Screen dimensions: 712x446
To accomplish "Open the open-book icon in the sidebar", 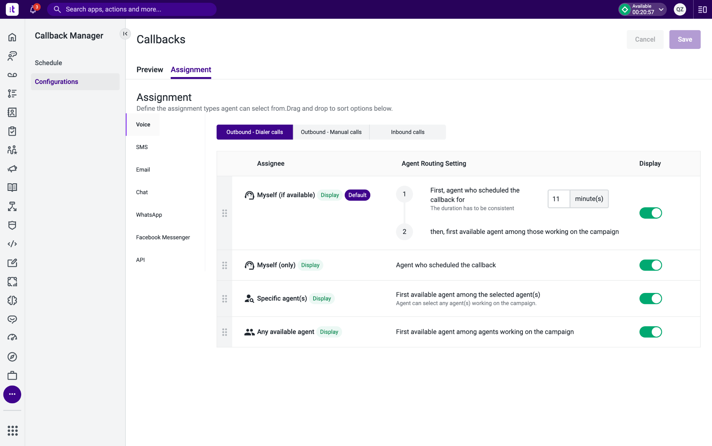I will [12, 187].
